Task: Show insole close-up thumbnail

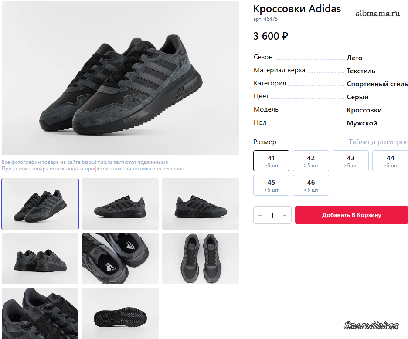Action: point(120,258)
